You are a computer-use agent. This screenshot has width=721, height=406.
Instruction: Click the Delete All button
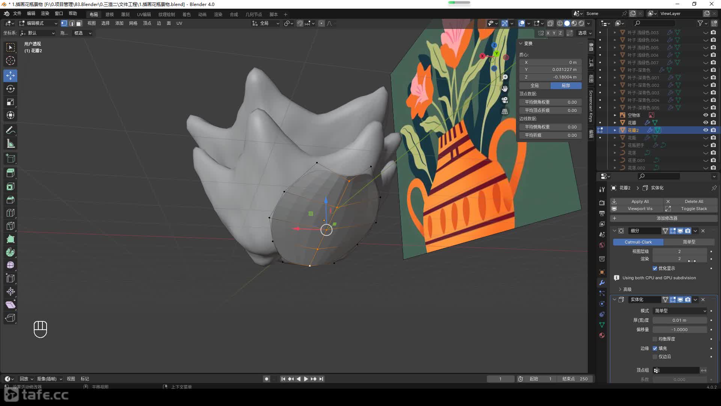[x=691, y=201]
